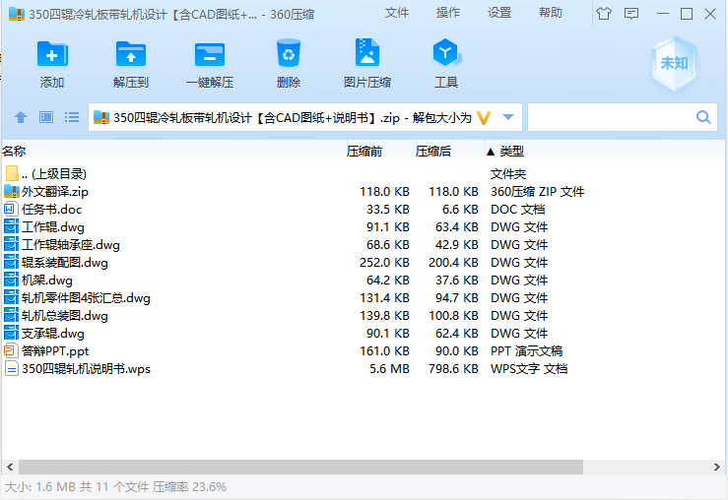The height and width of the screenshot is (500, 728).
Task: Click the 360压缩 ZIP 文件 type cell
Action: (x=537, y=191)
